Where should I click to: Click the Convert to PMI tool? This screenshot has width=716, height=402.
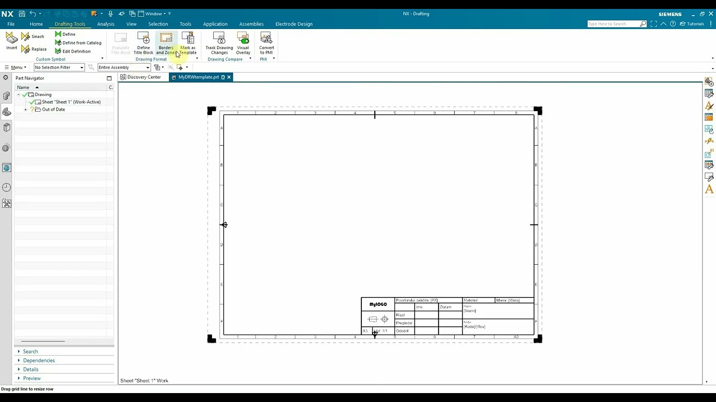pos(266,44)
